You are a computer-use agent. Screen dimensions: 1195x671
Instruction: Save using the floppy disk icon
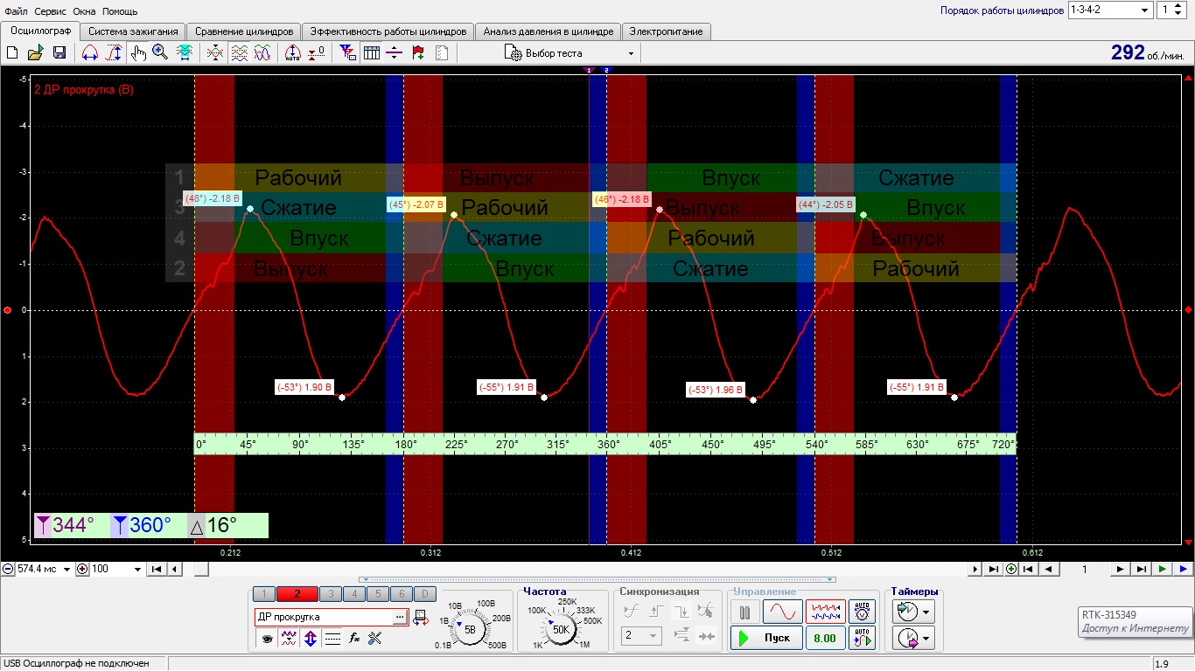59,53
